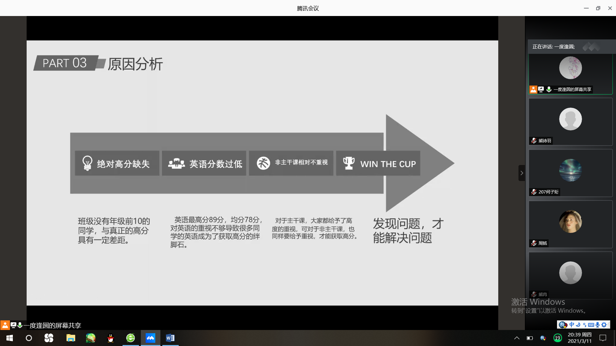Open the IME soft keyboard

(591, 325)
